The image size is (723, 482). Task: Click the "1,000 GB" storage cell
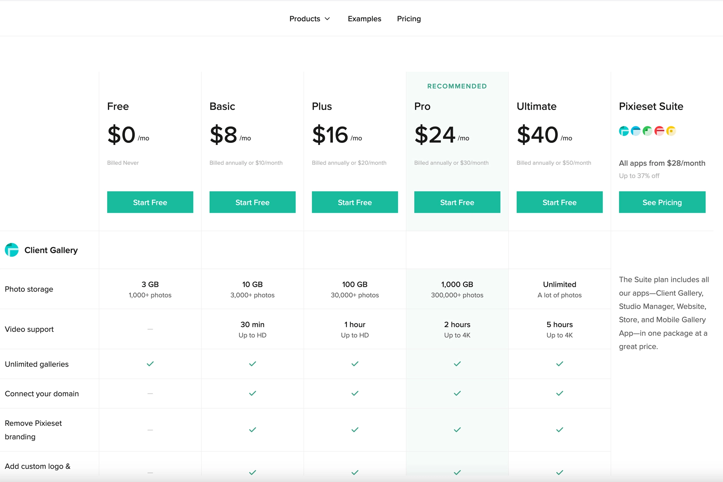(x=457, y=289)
